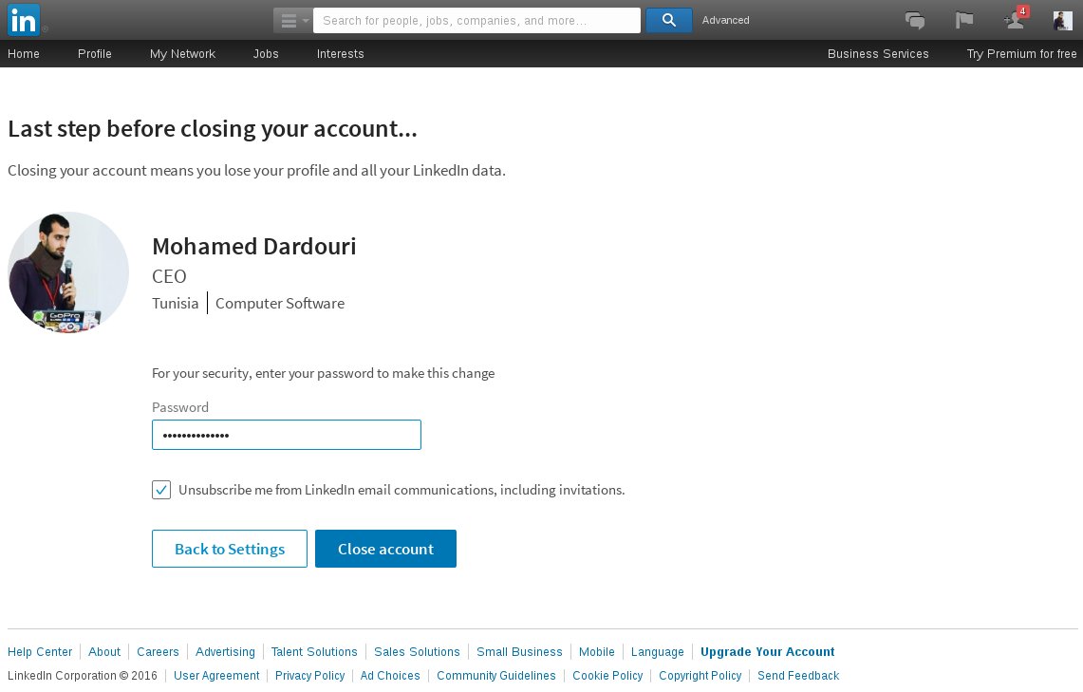
Task: Open the About footer link
Action: point(104,652)
